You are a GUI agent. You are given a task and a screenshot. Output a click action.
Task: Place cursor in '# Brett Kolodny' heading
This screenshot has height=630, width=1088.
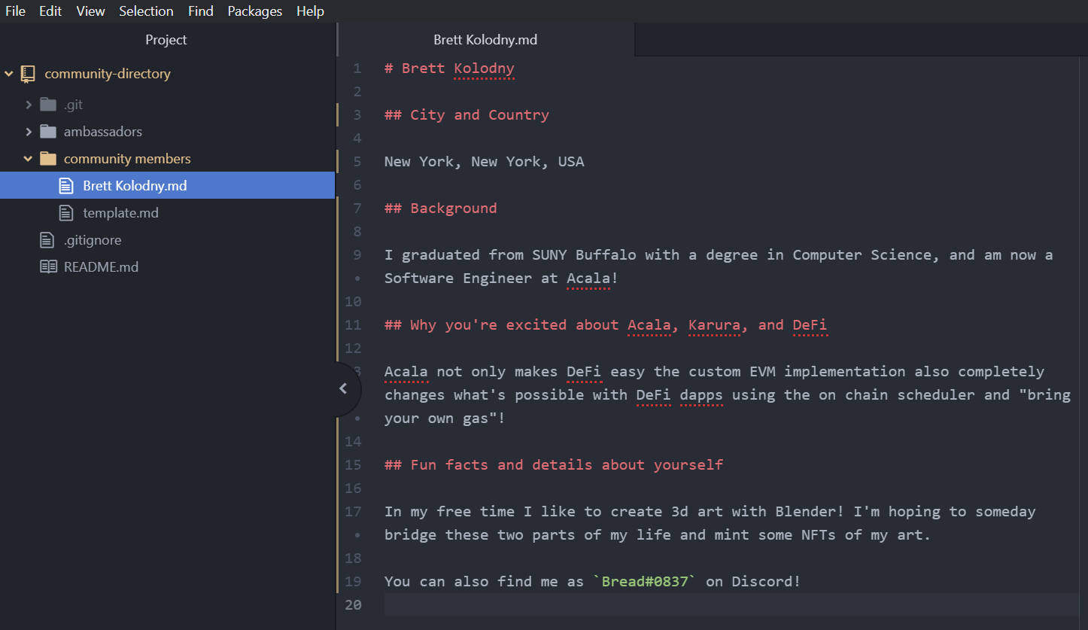[x=449, y=68]
